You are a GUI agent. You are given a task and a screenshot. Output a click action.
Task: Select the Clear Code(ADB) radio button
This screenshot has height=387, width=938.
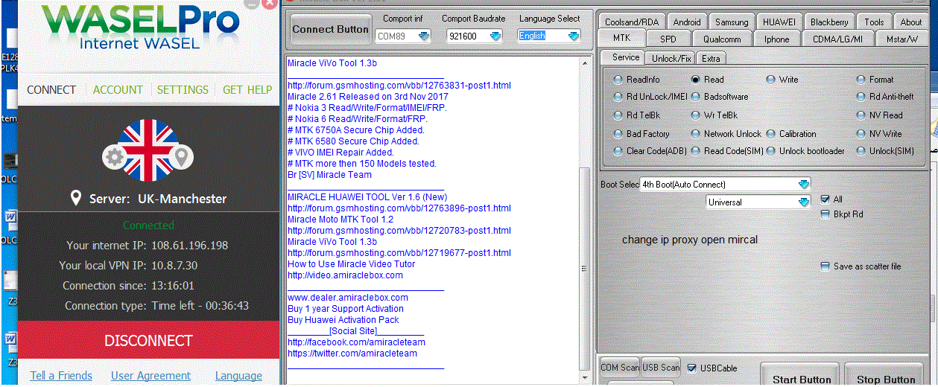pos(618,151)
